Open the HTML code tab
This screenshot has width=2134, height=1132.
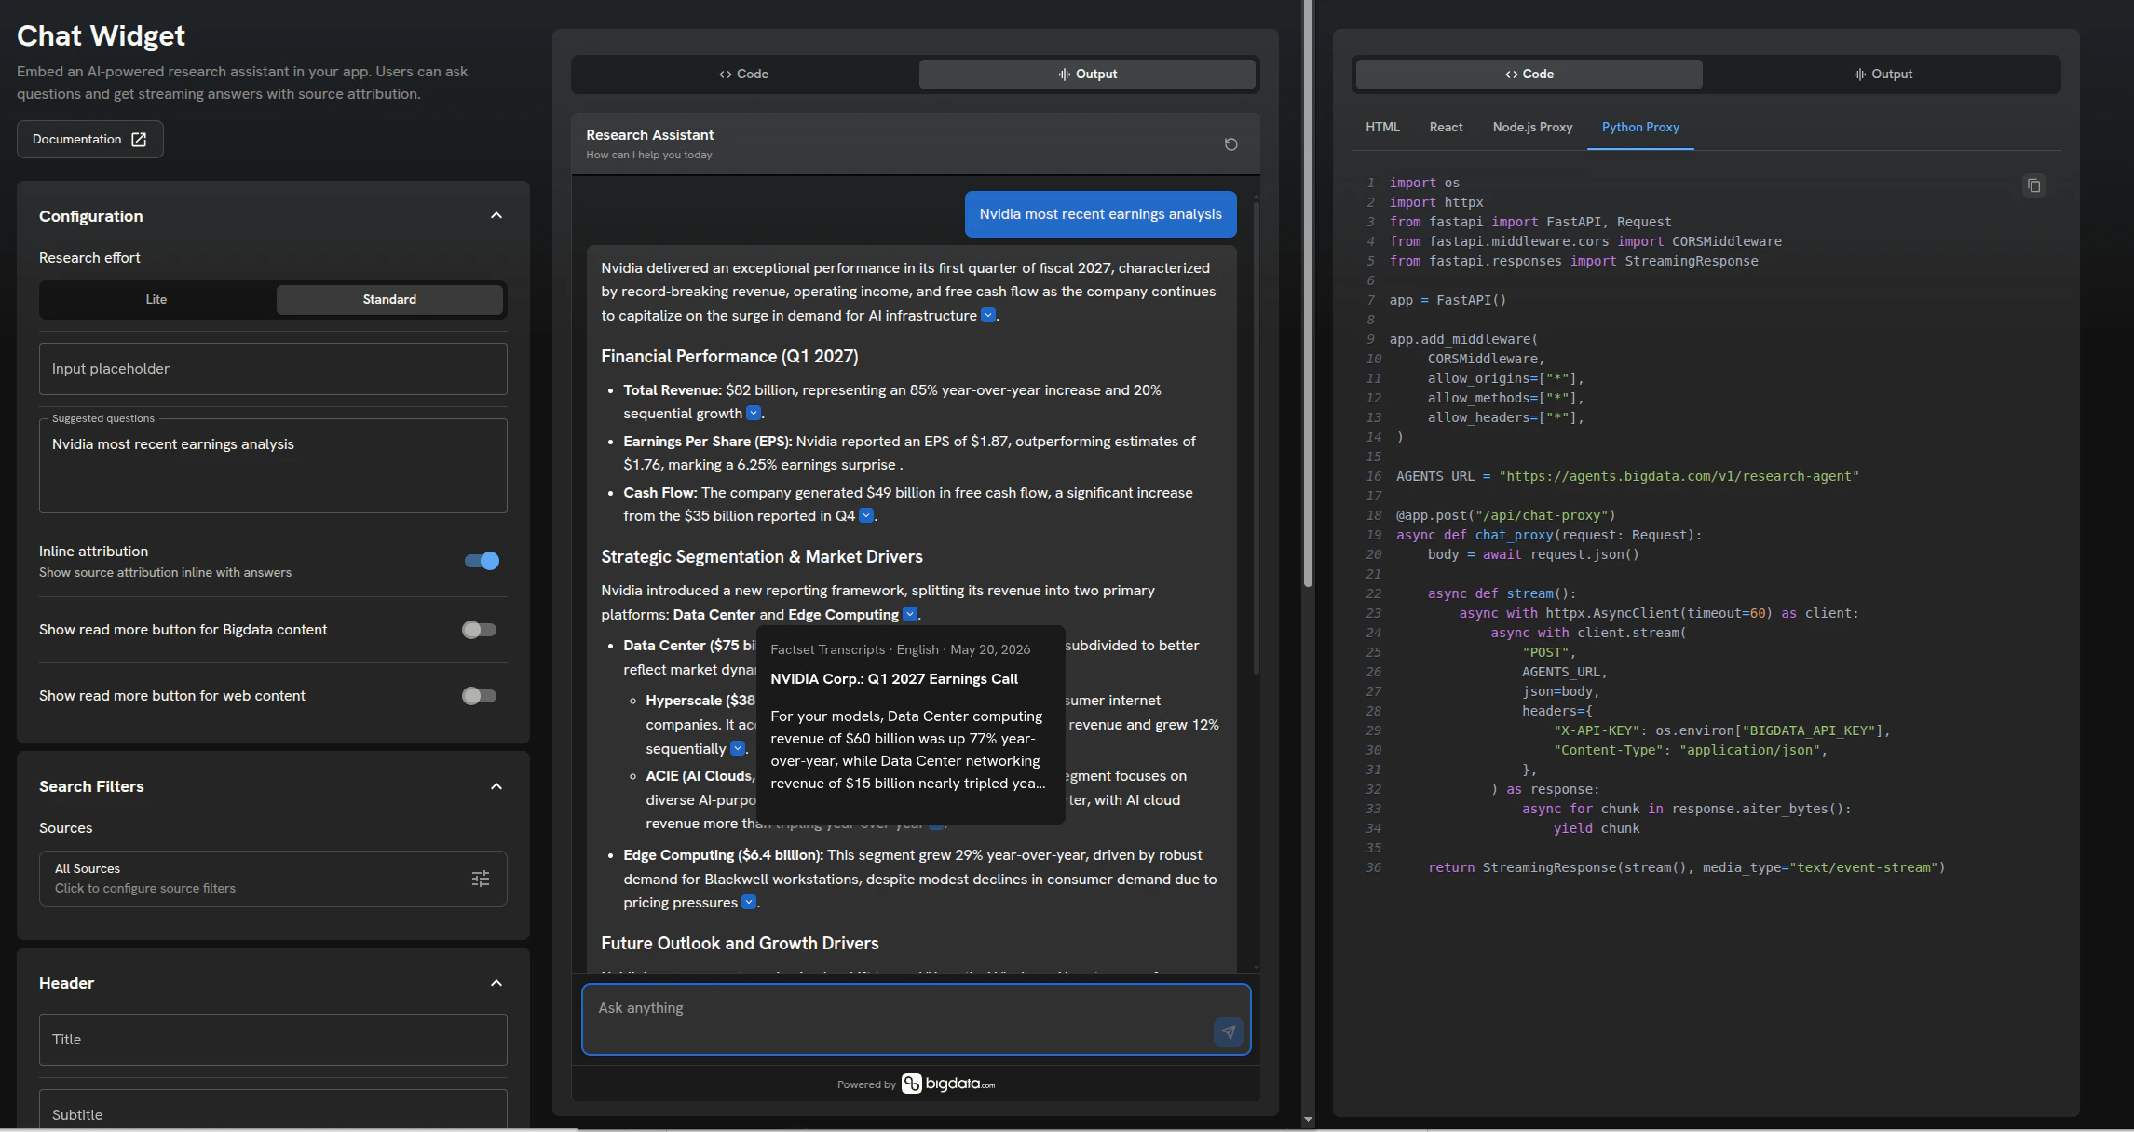click(1382, 127)
